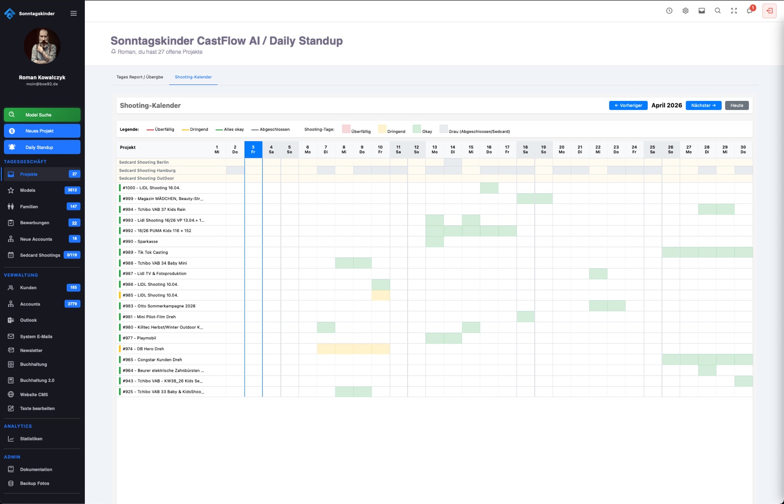This screenshot has width=784, height=504.
Task: Click Sedcard Shooting OutDoor row label
Action: (x=147, y=178)
